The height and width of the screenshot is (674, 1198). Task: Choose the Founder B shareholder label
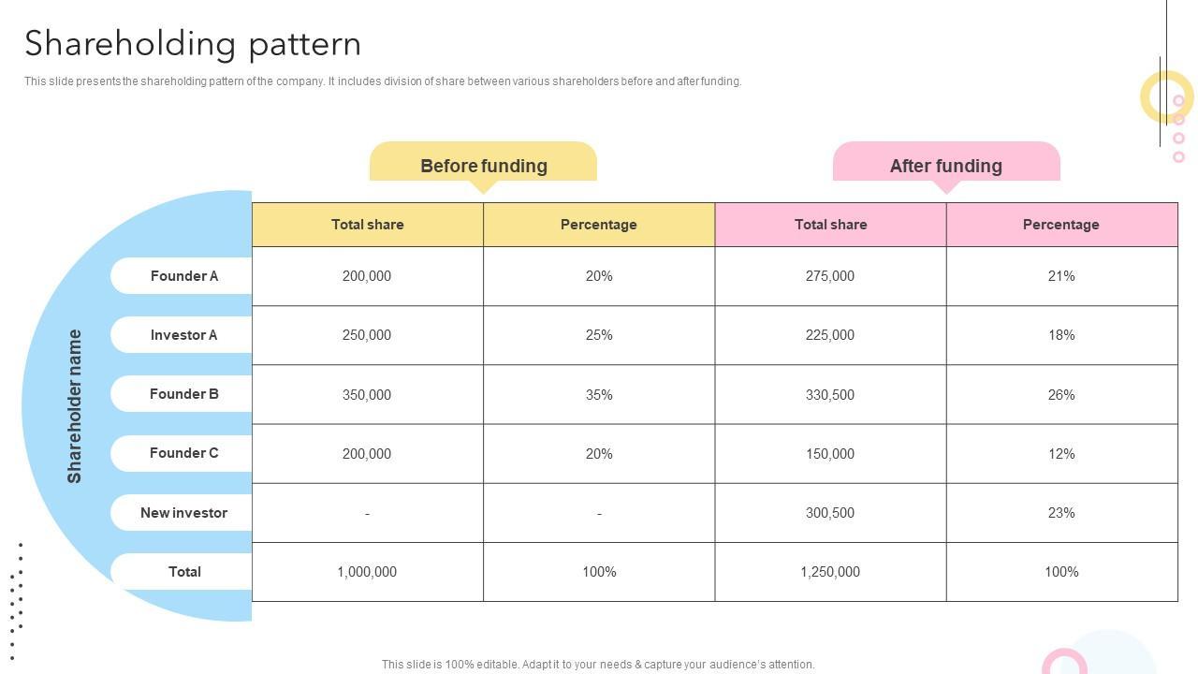coord(183,394)
